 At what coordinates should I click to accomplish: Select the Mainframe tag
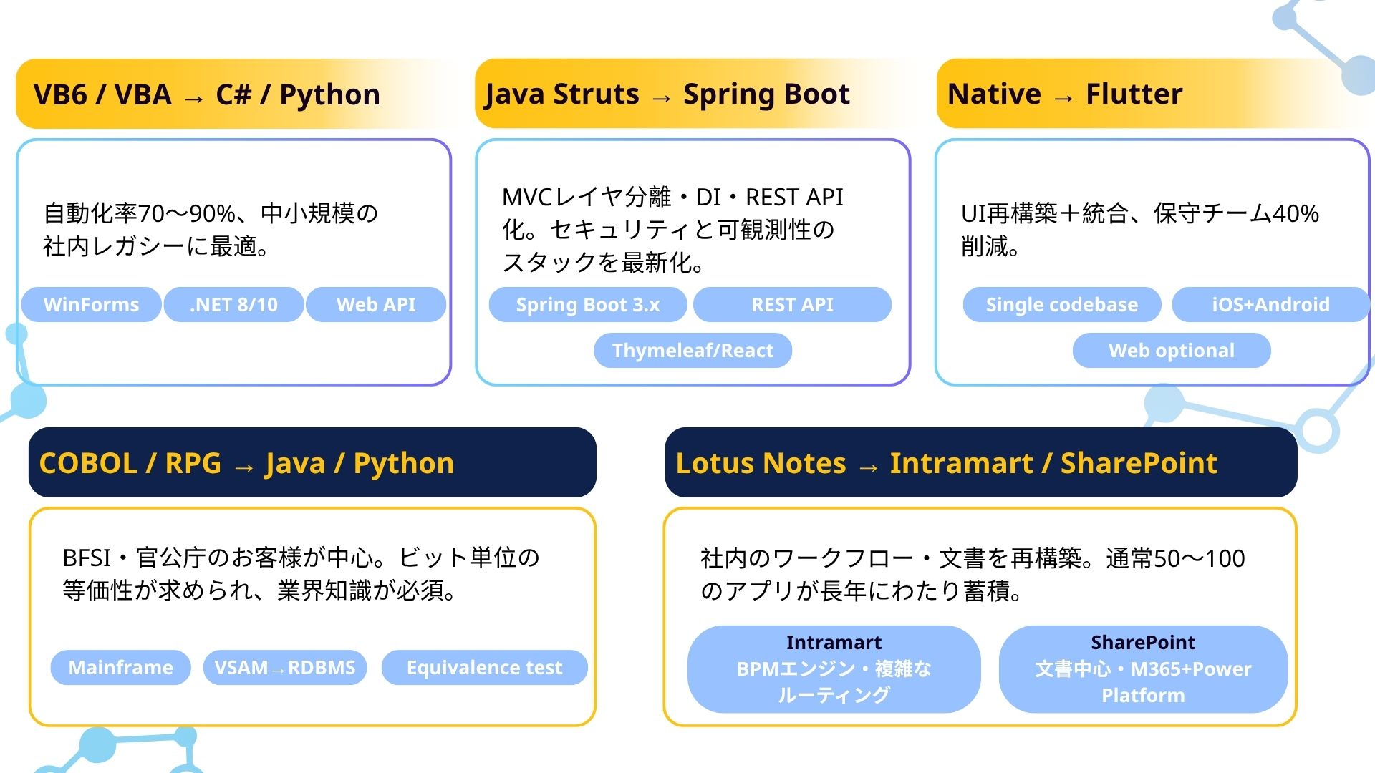click(120, 667)
